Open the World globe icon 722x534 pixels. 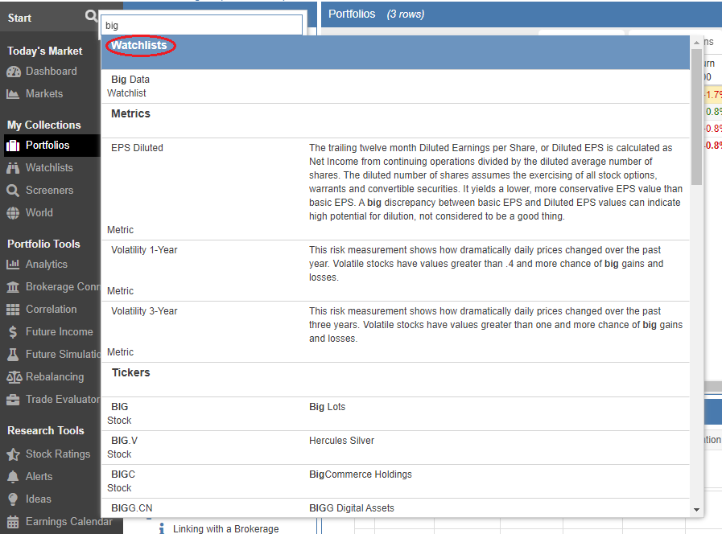click(x=13, y=213)
